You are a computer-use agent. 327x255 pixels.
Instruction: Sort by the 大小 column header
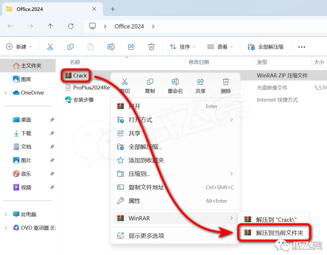(319, 62)
